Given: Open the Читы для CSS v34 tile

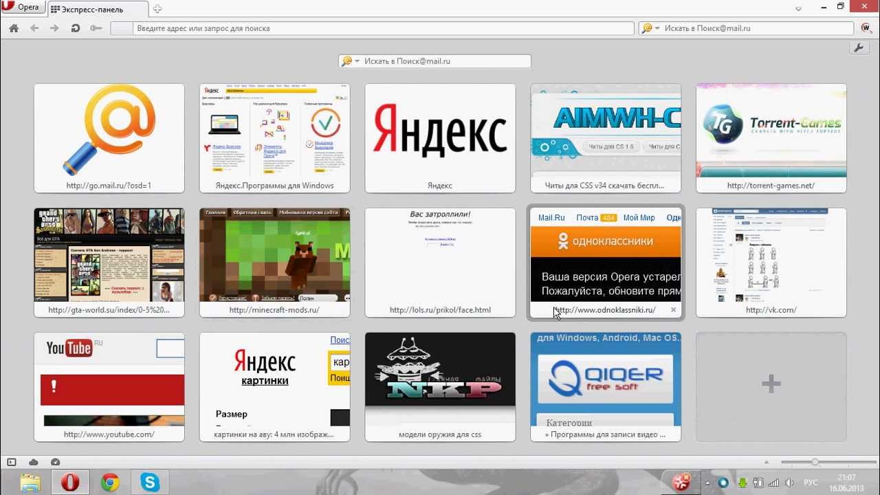Looking at the screenshot, I should (x=606, y=138).
